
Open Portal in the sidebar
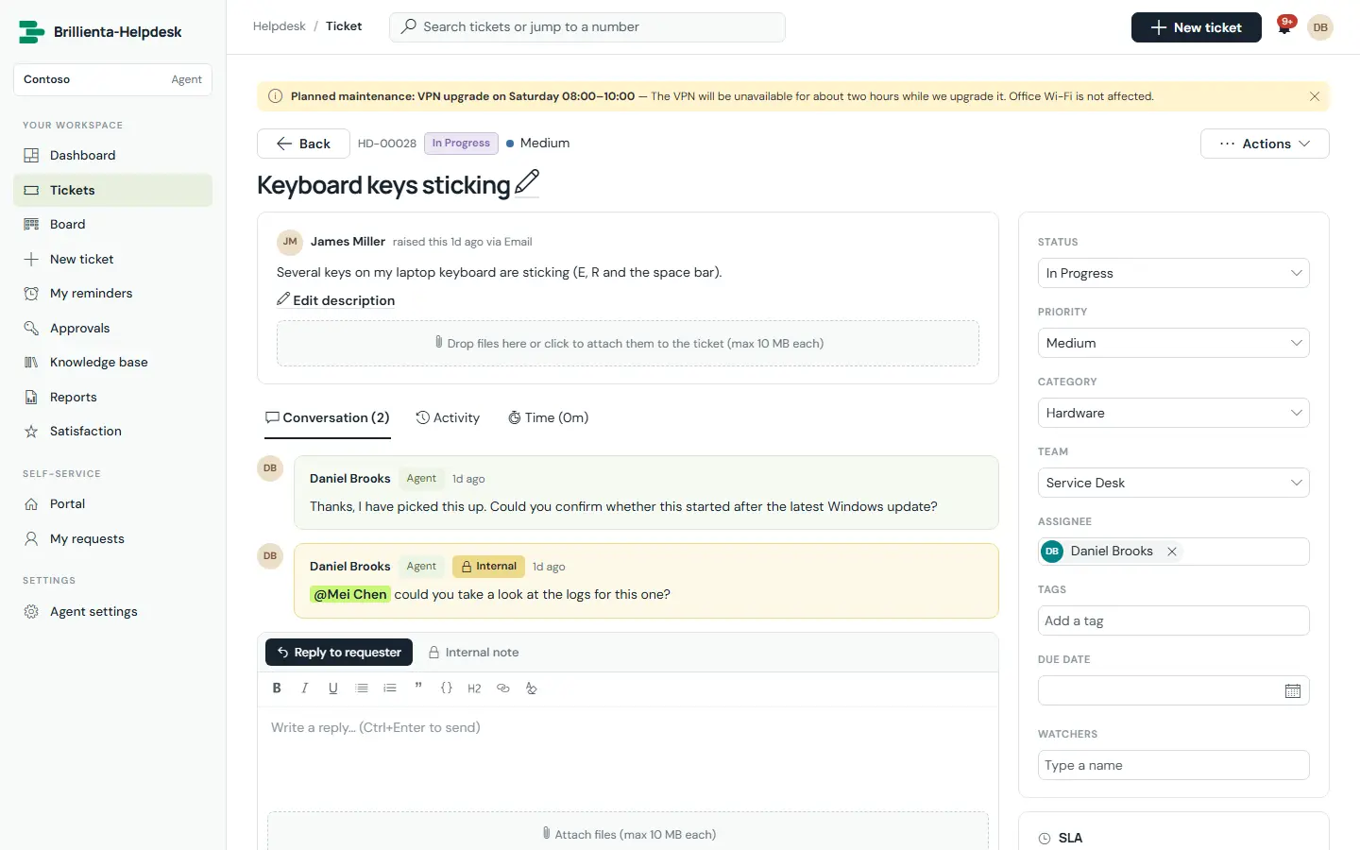[112, 503]
